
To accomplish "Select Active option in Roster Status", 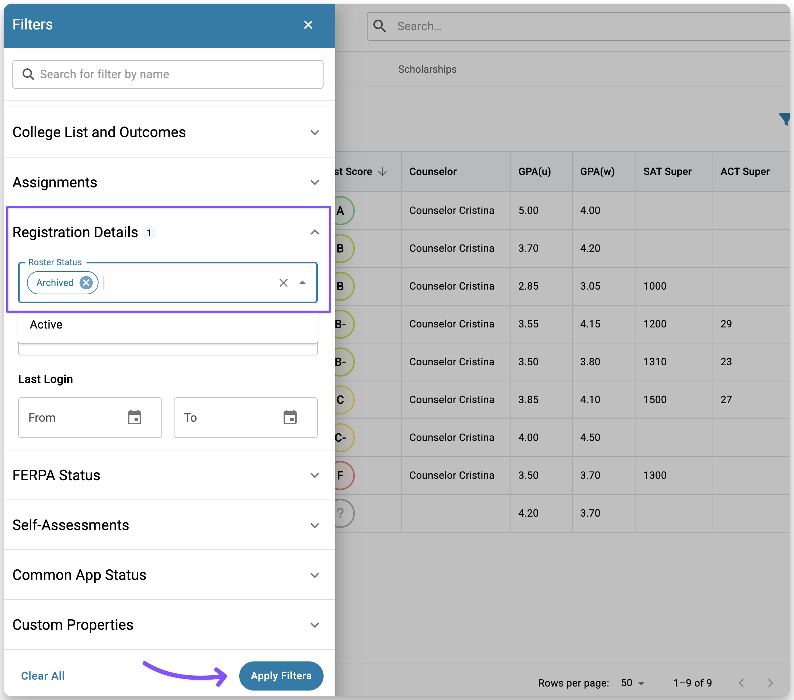I will point(46,325).
